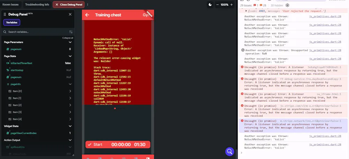Open the purple search assistant floating button
Viewport: 349px width, 159px height.
[x=230, y=152]
